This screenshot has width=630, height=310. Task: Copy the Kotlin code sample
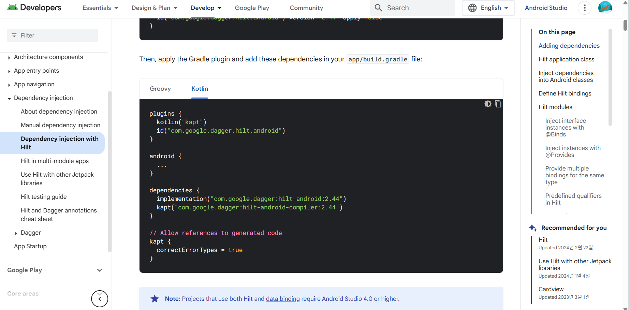point(498,104)
